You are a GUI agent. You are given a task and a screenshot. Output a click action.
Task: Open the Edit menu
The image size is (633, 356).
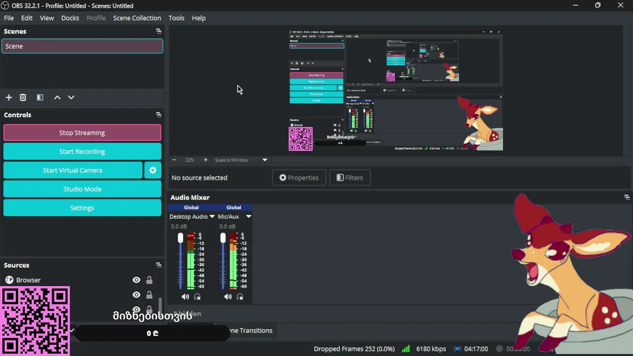[27, 18]
